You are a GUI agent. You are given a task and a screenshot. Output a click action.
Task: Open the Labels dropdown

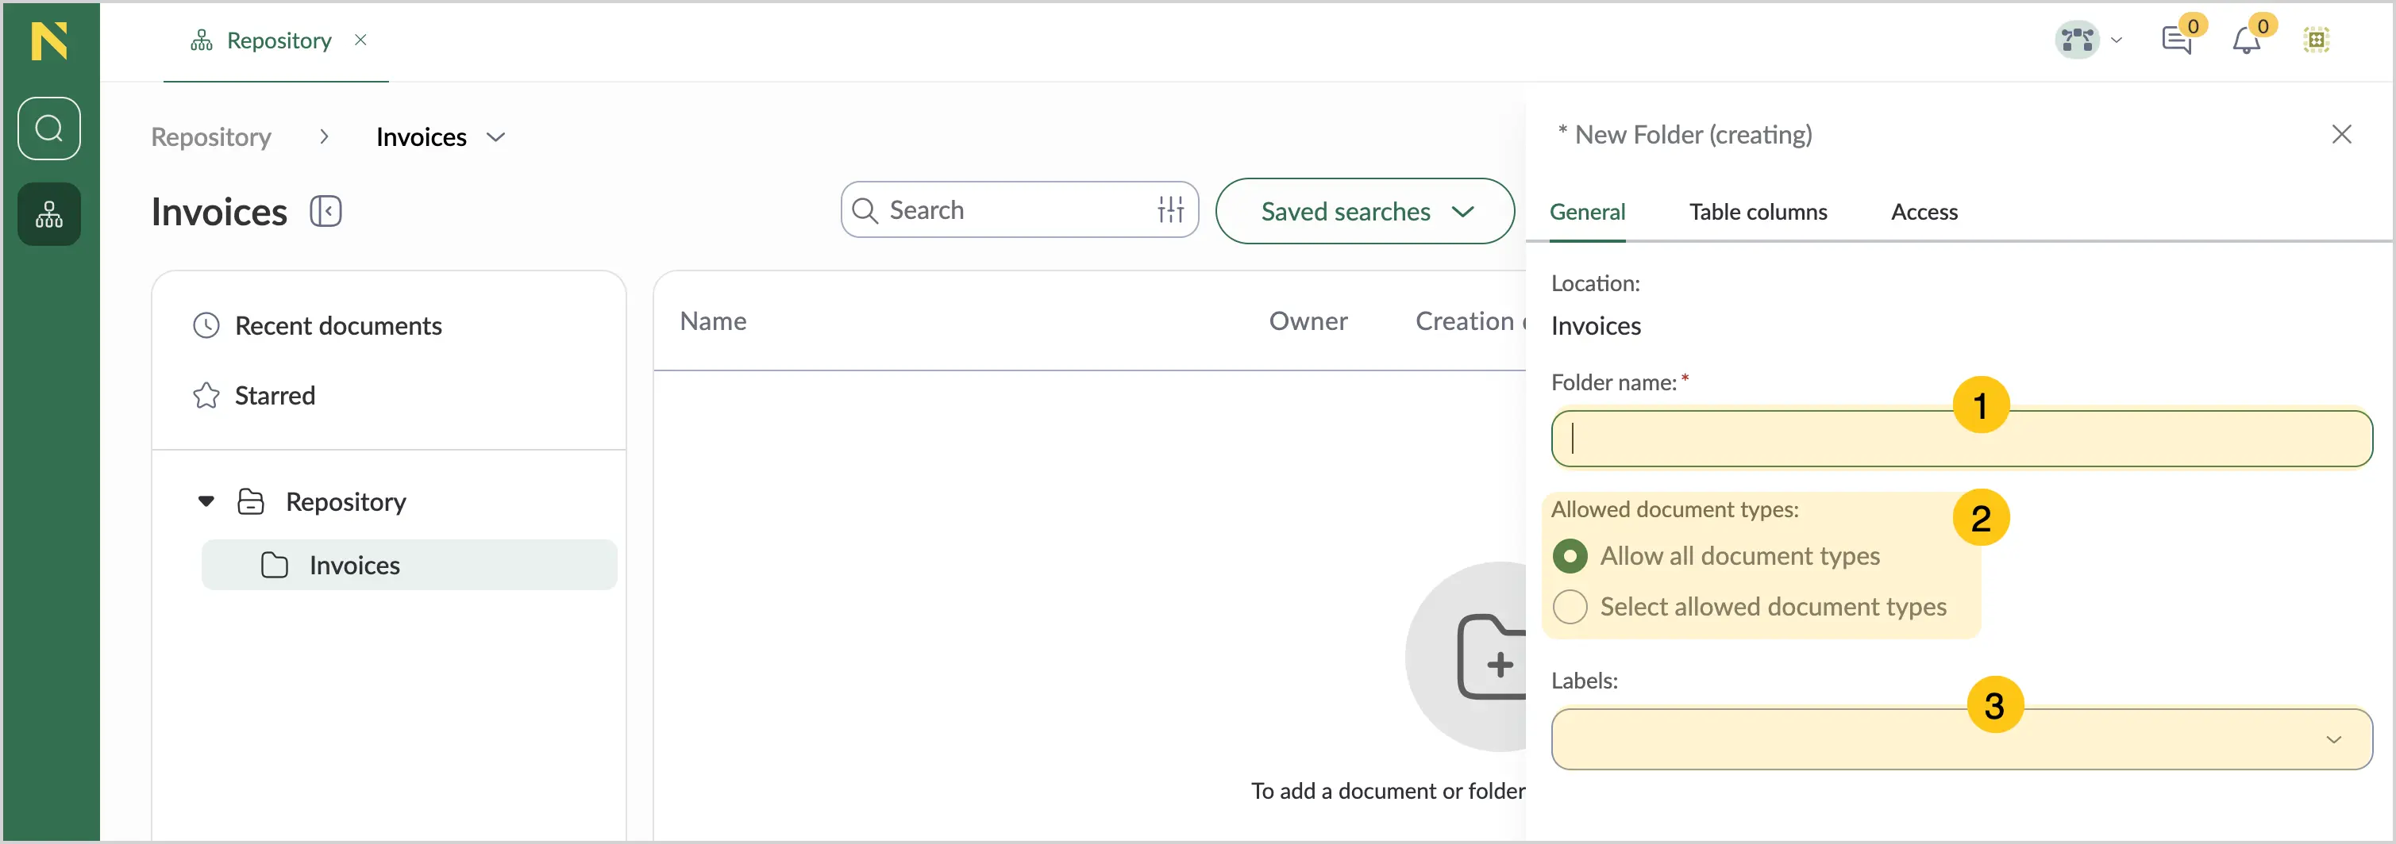pos(1962,740)
